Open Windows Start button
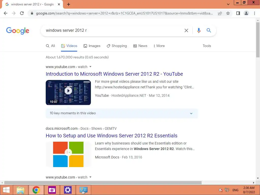260x195 pixels. (6, 190)
